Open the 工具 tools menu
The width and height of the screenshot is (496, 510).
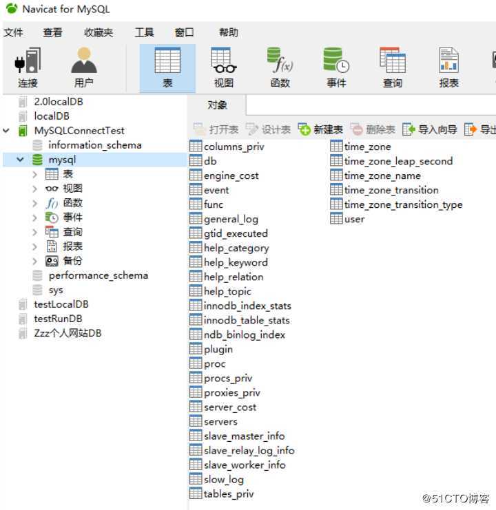144,32
